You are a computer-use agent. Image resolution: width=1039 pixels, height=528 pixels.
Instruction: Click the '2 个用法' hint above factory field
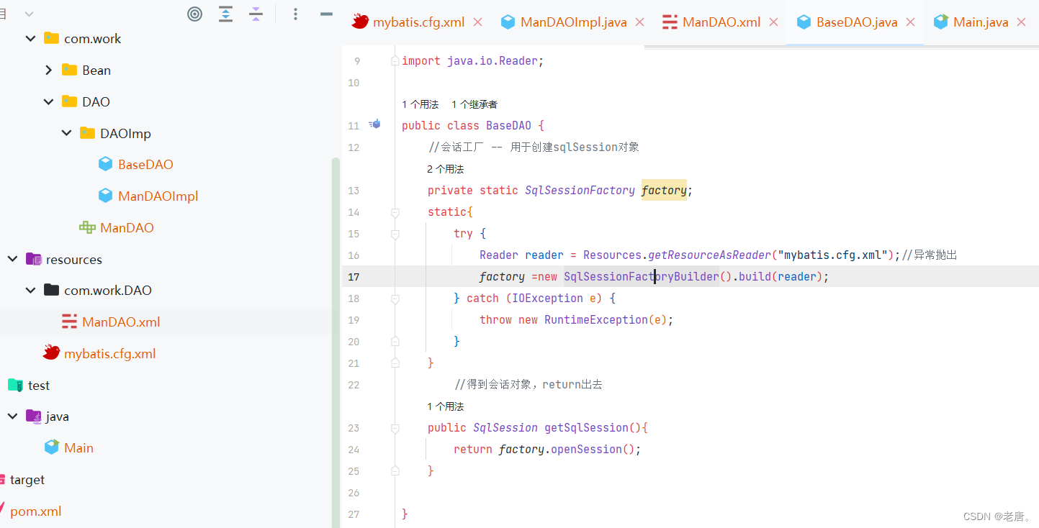[446, 170]
